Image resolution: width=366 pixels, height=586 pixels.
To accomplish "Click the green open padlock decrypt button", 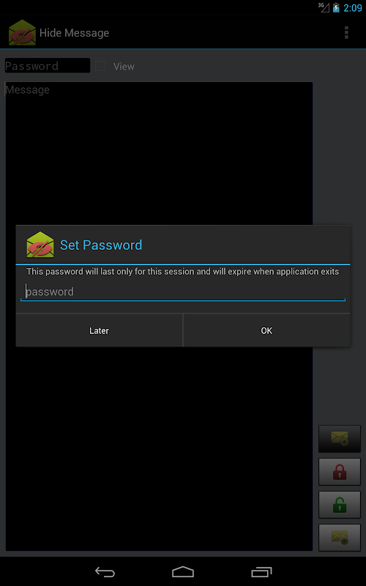I will click(340, 505).
